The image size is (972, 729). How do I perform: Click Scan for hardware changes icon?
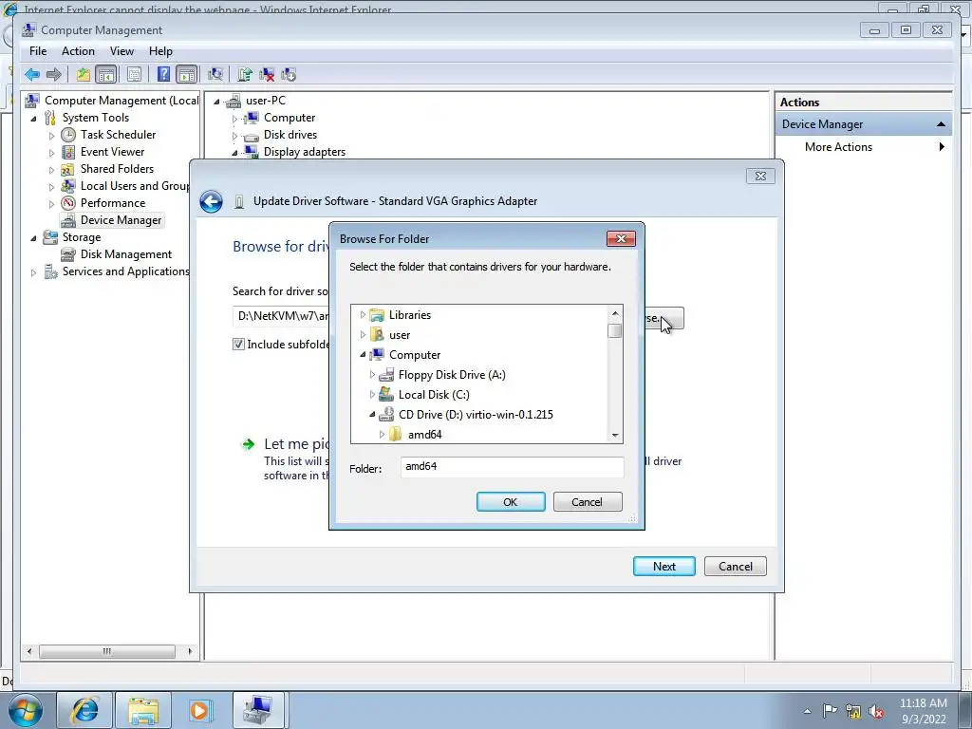coord(215,75)
